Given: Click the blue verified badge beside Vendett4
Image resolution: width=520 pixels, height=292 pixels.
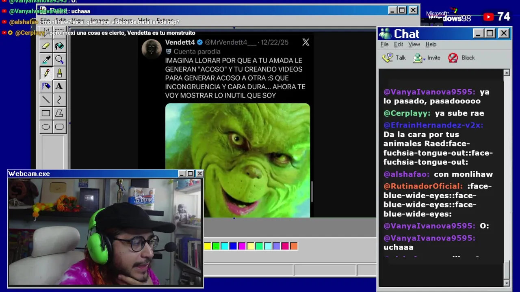Looking at the screenshot, I should pos(200,42).
